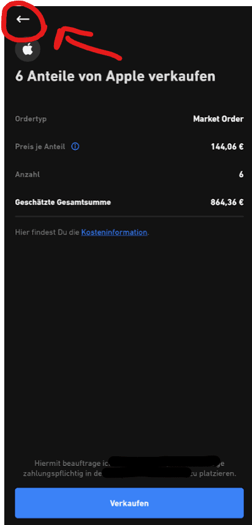Click the Market Order value
This screenshot has width=252, height=525.
(218, 119)
